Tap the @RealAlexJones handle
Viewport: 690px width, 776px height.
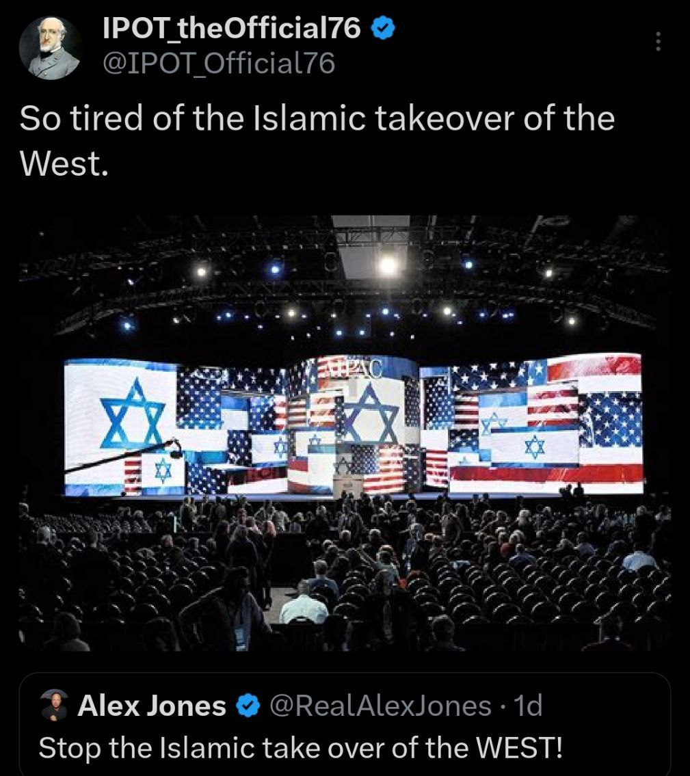coord(380,706)
